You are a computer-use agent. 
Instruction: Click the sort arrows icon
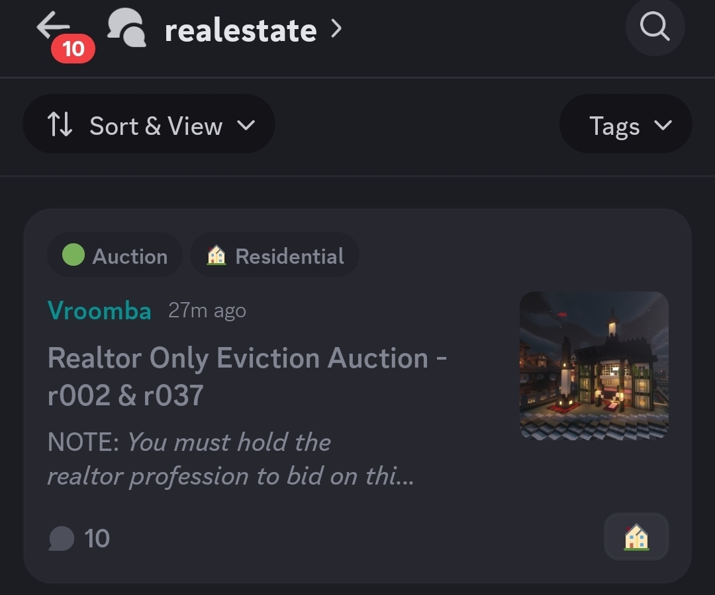point(60,124)
